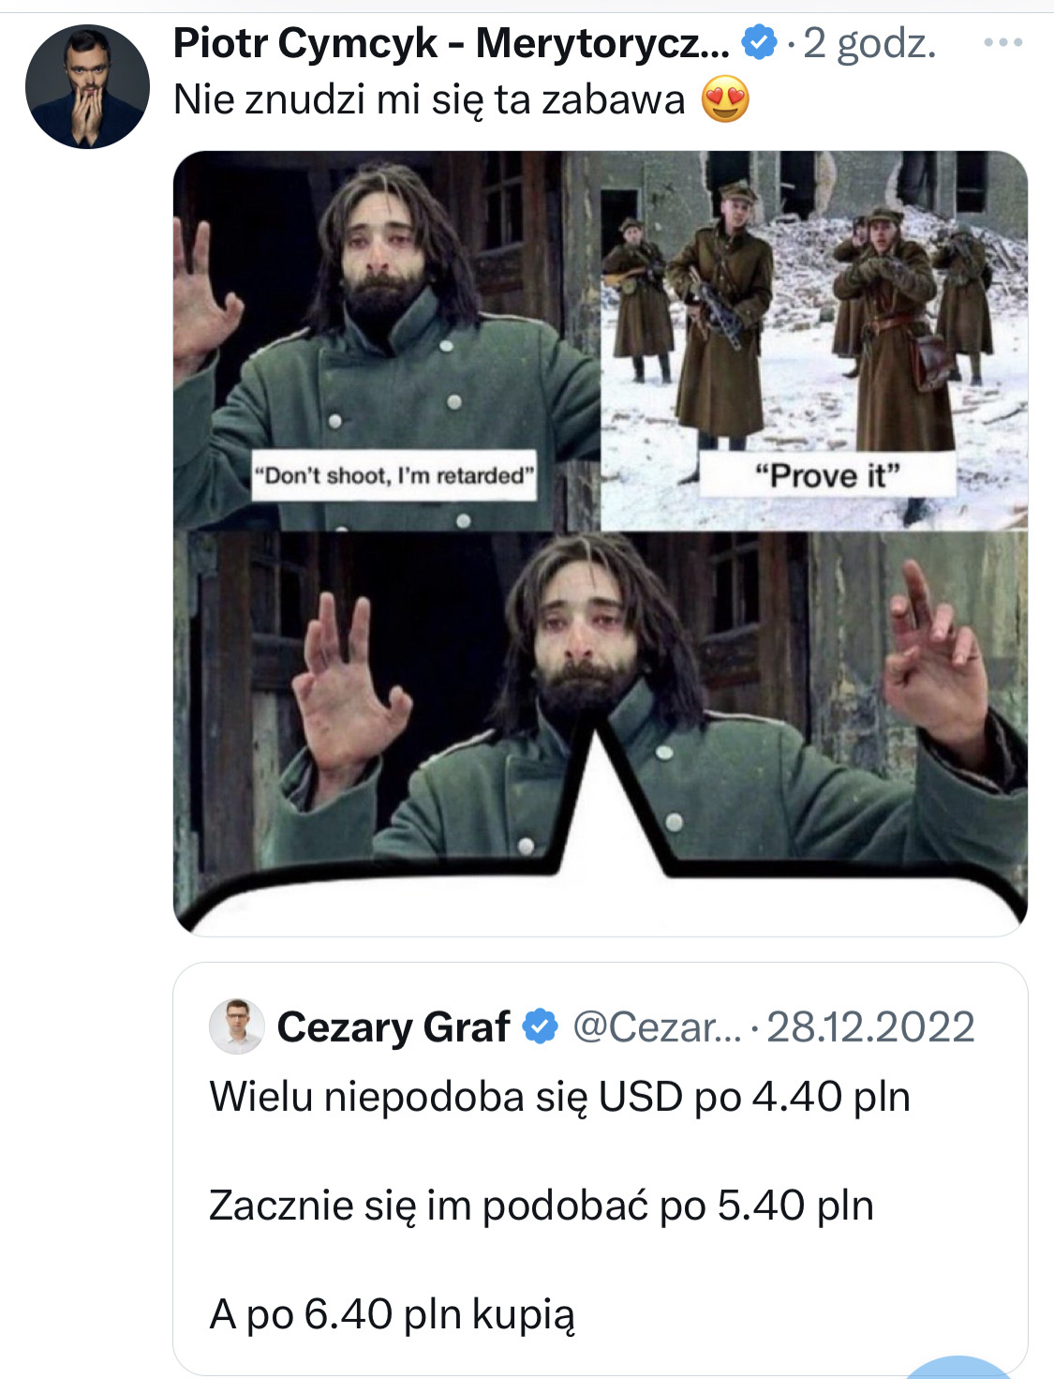This screenshot has height=1379, width=1054.
Task: Select line Zacznie się im podobać po 5.40 pln
Action: 542,1206
